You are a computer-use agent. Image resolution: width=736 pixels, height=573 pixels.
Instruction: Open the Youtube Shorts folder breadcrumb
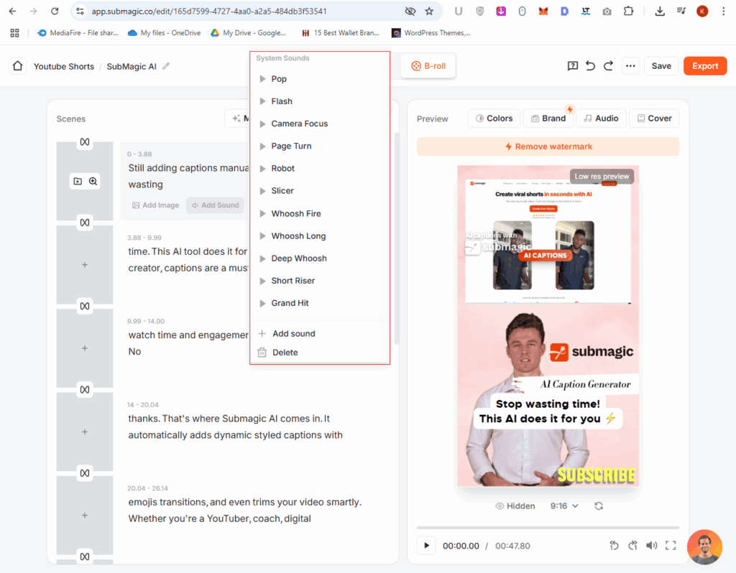point(64,67)
